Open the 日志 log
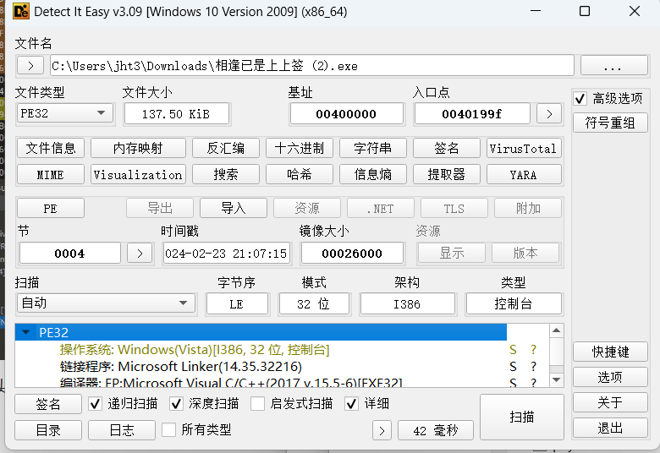The height and width of the screenshot is (453, 660). 122,430
